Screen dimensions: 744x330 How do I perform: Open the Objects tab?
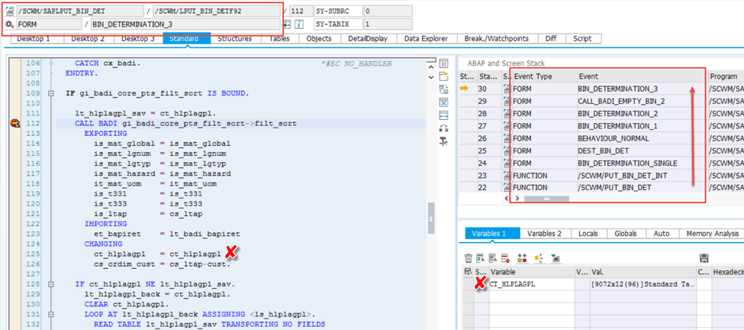point(319,38)
